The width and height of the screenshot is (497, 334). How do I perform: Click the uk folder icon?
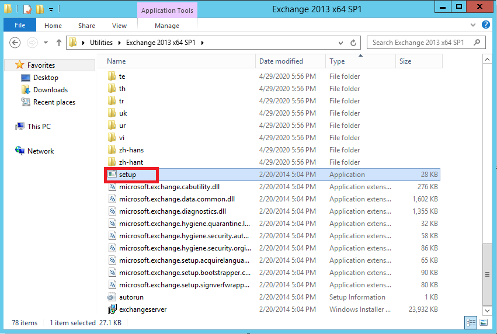click(112, 113)
